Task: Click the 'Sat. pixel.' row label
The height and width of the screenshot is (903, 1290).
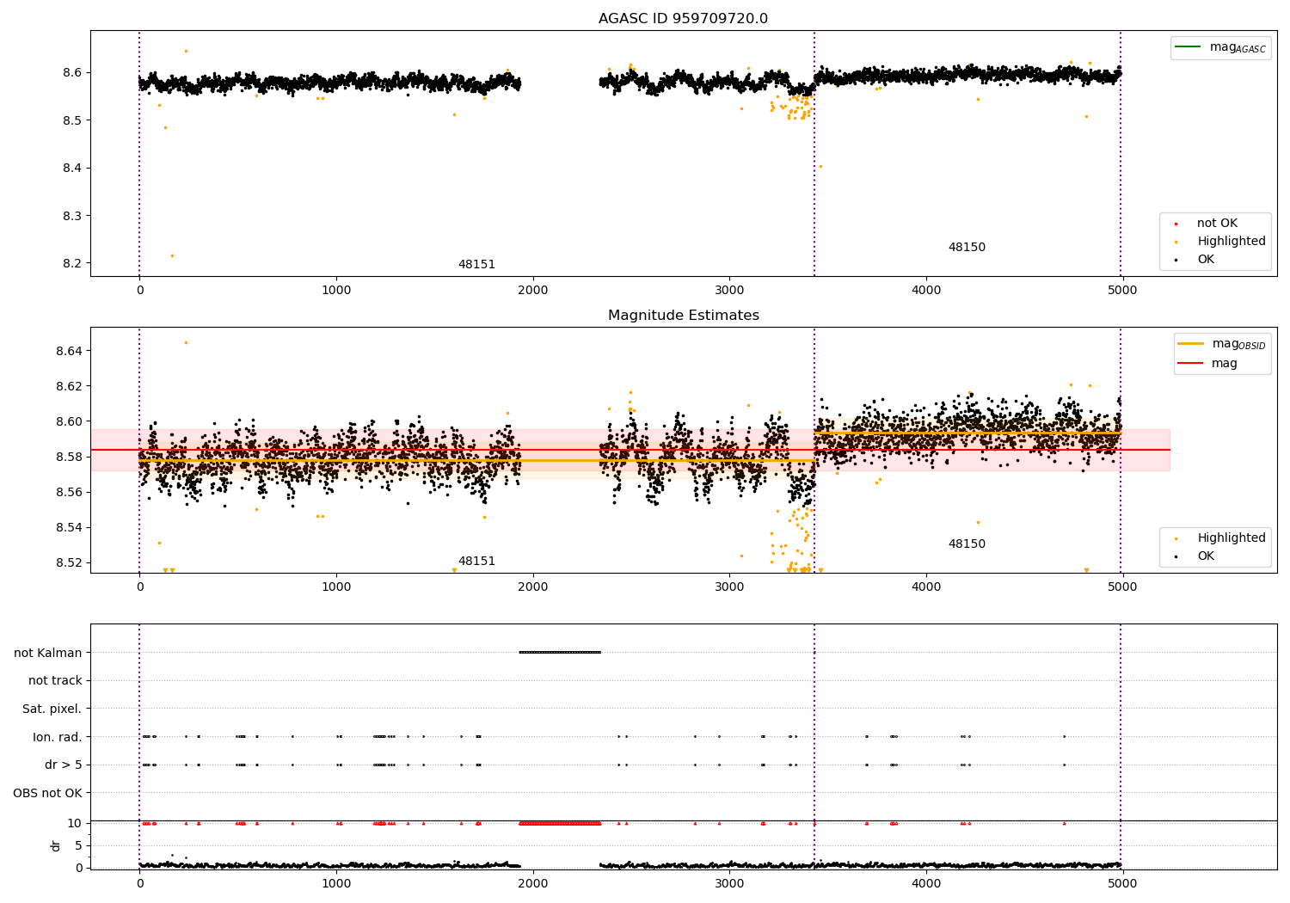Action: point(52,709)
